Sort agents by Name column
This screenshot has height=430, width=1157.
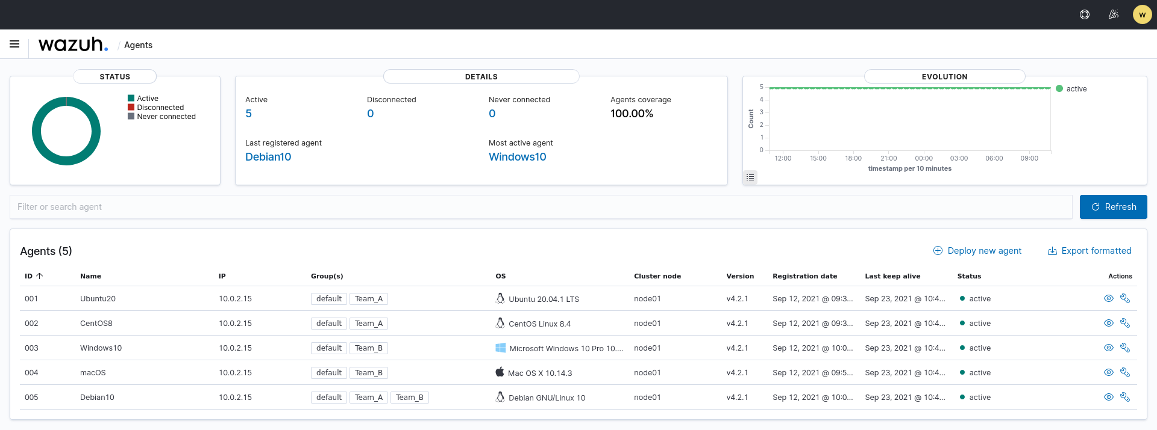click(x=90, y=276)
